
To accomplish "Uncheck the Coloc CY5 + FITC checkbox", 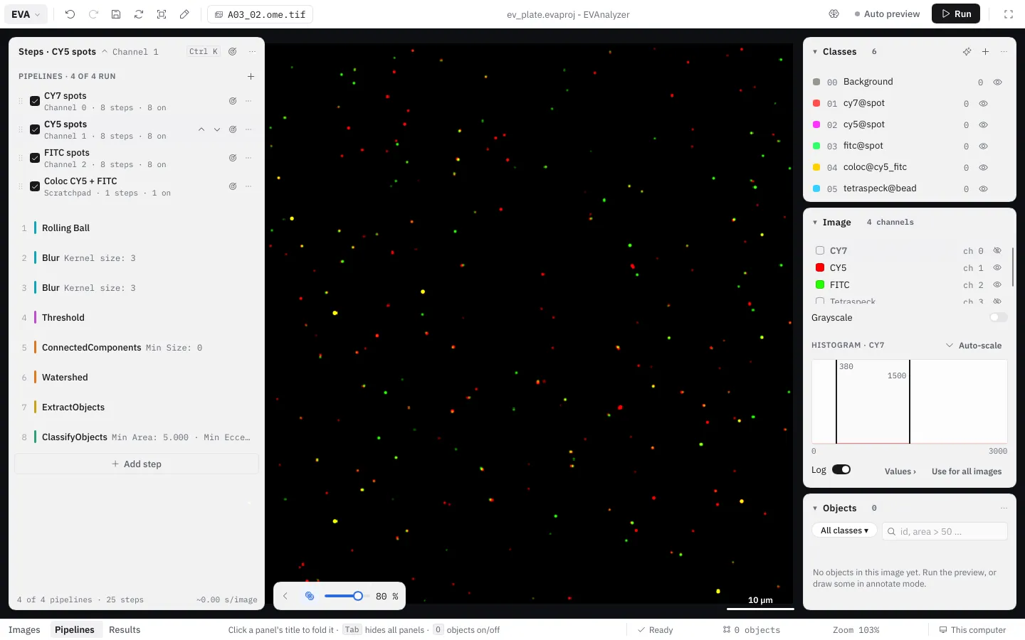I will pos(35,186).
